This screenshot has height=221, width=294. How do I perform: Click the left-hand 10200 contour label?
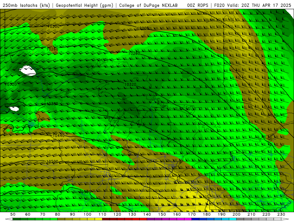click(x=53, y=26)
